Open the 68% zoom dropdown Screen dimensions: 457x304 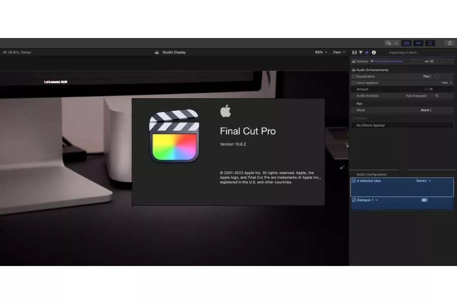tap(321, 52)
